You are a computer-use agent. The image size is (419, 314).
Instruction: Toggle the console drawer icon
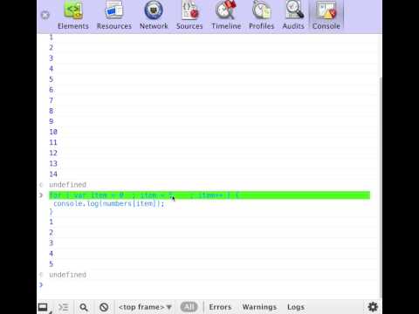(x=63, y=307)
